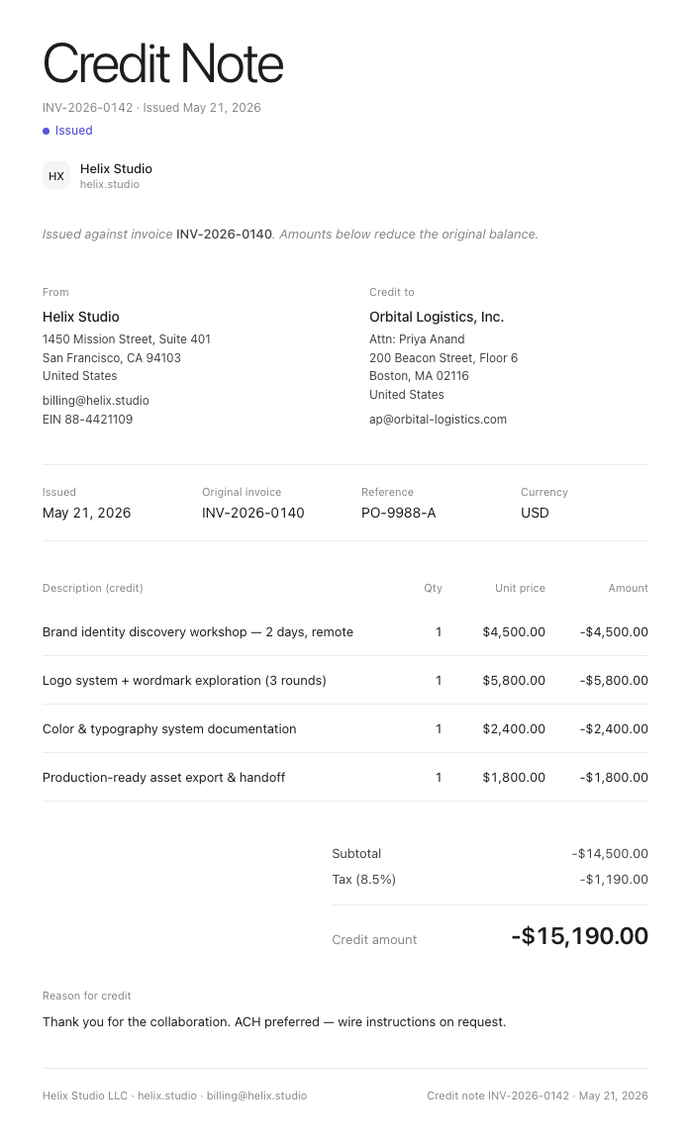Click the -$15,190.00 credit amount total
691x1144 pixels.
coord(580,936)
